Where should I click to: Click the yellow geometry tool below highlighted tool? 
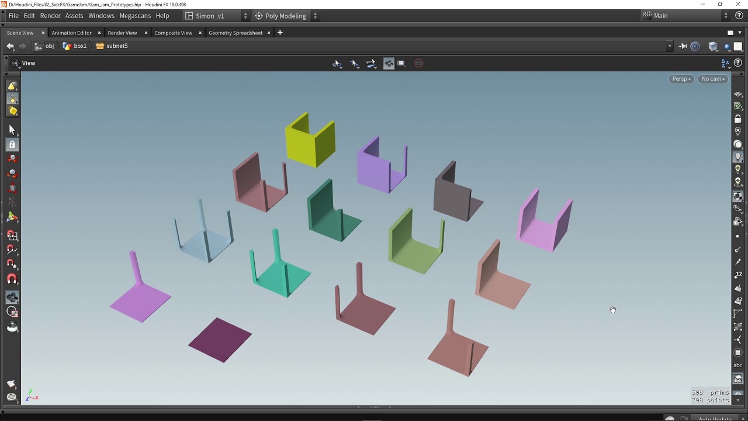click(12, 111)
